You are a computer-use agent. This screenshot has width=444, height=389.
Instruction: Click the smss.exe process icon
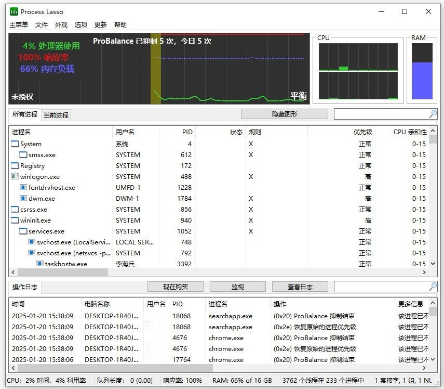tap(22, 154)
